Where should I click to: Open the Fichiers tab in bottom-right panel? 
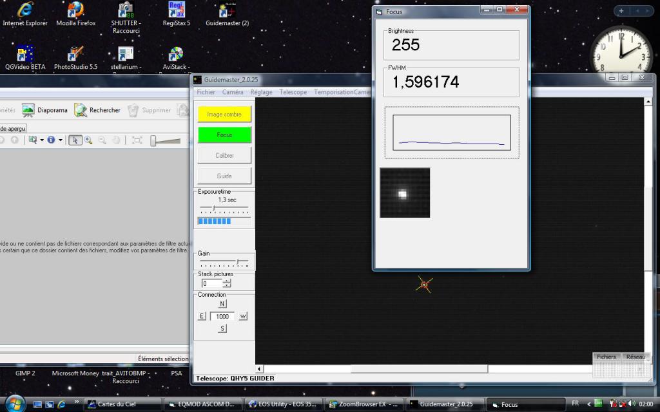click(606, 357)
